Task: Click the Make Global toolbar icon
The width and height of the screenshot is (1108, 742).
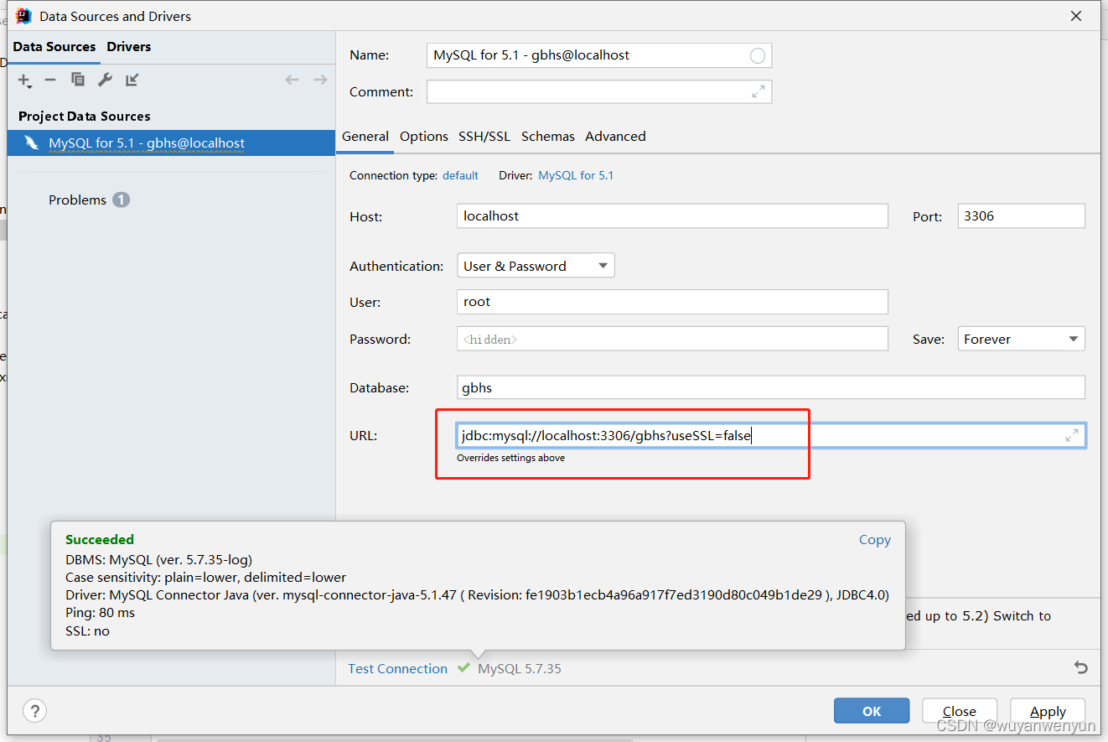Action: 132,80
